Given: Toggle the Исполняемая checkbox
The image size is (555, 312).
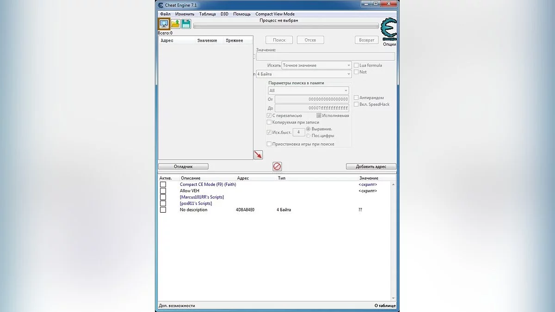Looking at the screenshot, I should [319, 116].
